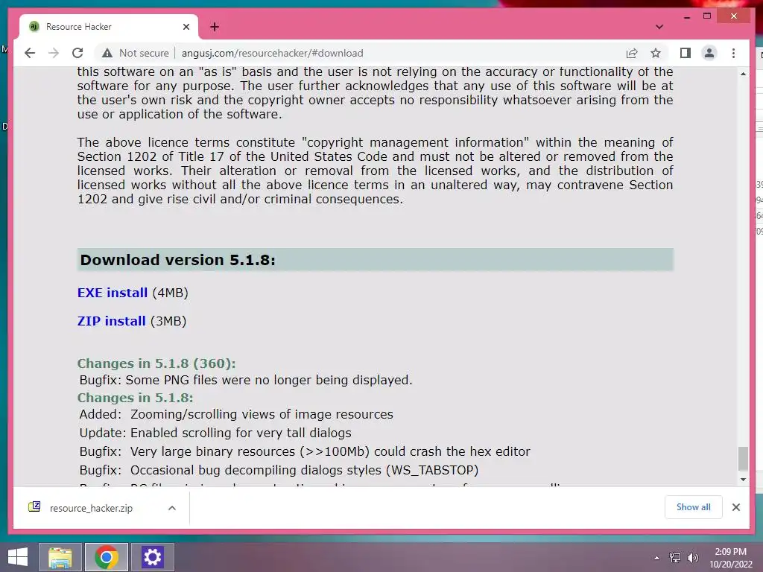Image resolution: width=763 pixels, height=572 pixels.
Task: Click the page scrollbar thumb
Action: tap(743, 458)
